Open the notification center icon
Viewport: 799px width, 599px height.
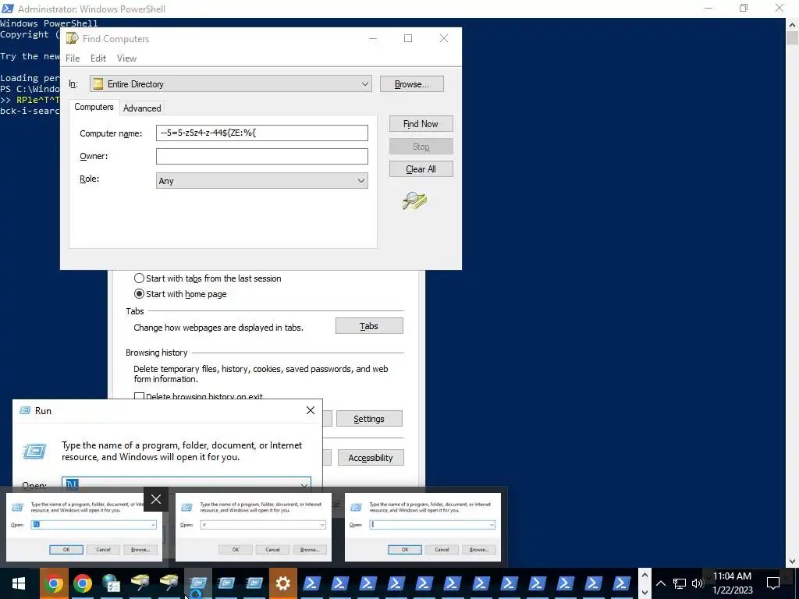pyautogui.click(x=773, y=583)
